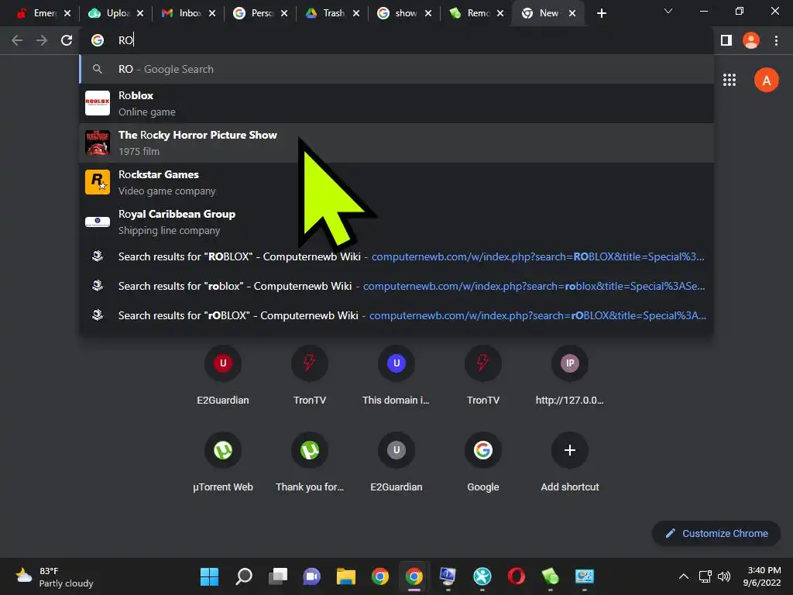
Task: Open the http://127.0.0... shortcut
Action: tap(569, 374)
